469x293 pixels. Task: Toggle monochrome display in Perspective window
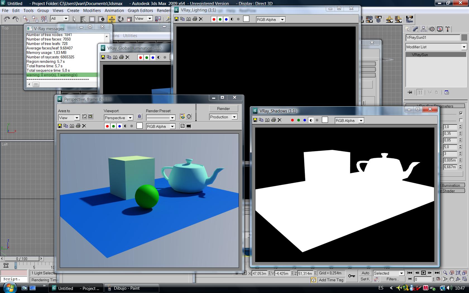point(131,126)
